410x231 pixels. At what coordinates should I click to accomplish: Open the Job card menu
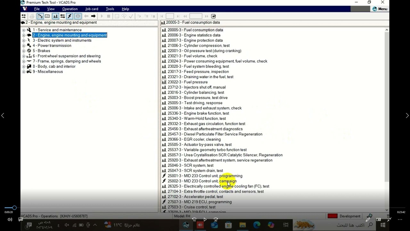point(92,9)
